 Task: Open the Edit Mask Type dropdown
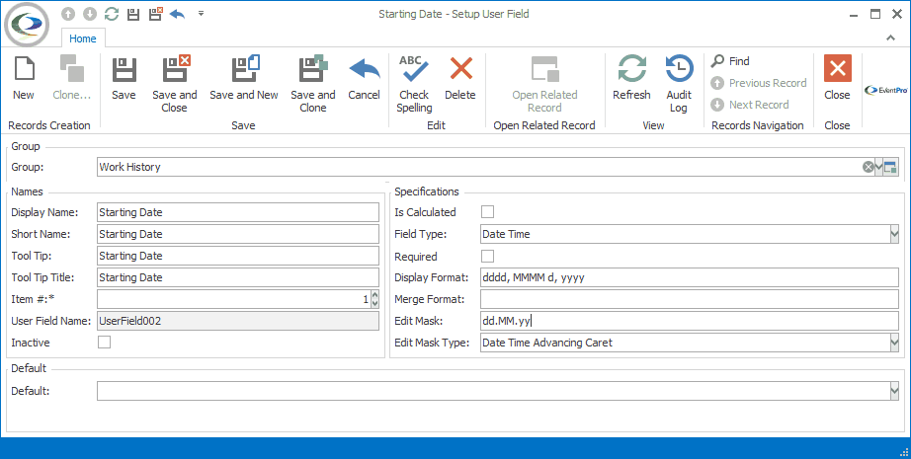tap(894, 343)
